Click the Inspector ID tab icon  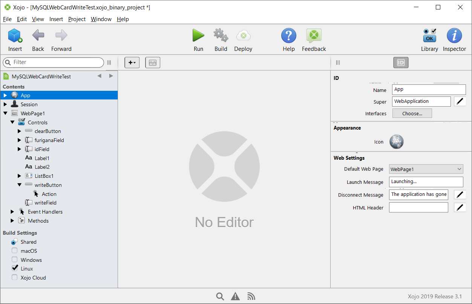tap(401, 63)
